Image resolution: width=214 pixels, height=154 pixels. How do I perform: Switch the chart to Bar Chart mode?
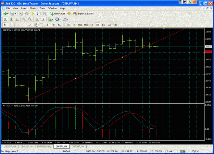pyautogui.click(x=5, y=20)
